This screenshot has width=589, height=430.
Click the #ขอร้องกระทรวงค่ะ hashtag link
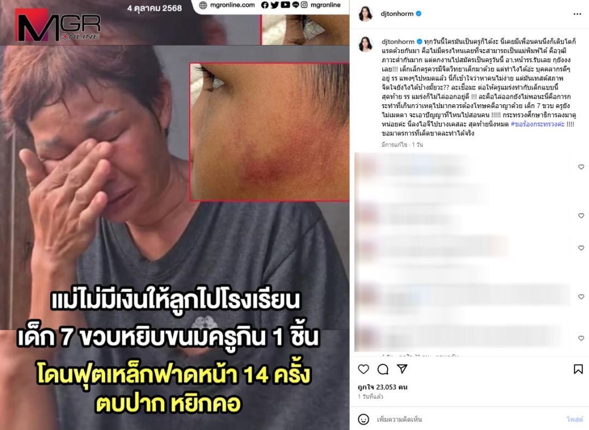538,124
